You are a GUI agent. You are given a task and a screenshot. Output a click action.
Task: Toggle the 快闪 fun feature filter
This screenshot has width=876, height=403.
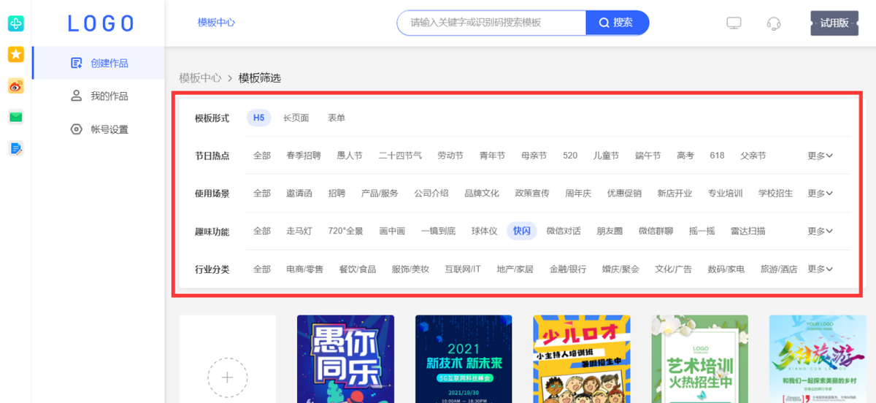pos(521,231)
